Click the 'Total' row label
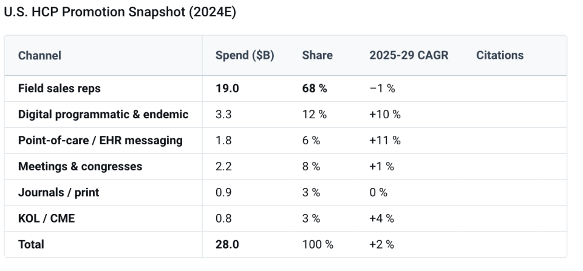This screenshot has width=583, height=271. [x=31, y=245]
